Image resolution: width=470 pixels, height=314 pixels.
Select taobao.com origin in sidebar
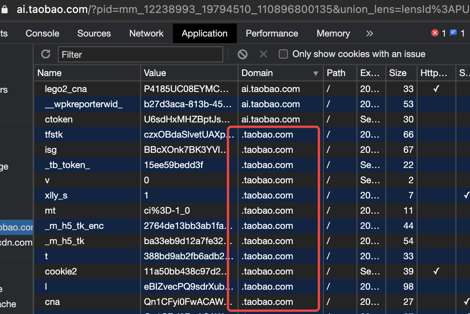(x=16, y=227)
